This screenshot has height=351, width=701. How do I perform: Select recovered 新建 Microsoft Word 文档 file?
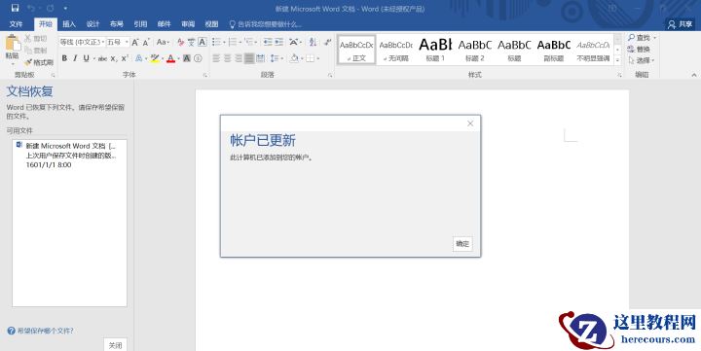point(69,155)
